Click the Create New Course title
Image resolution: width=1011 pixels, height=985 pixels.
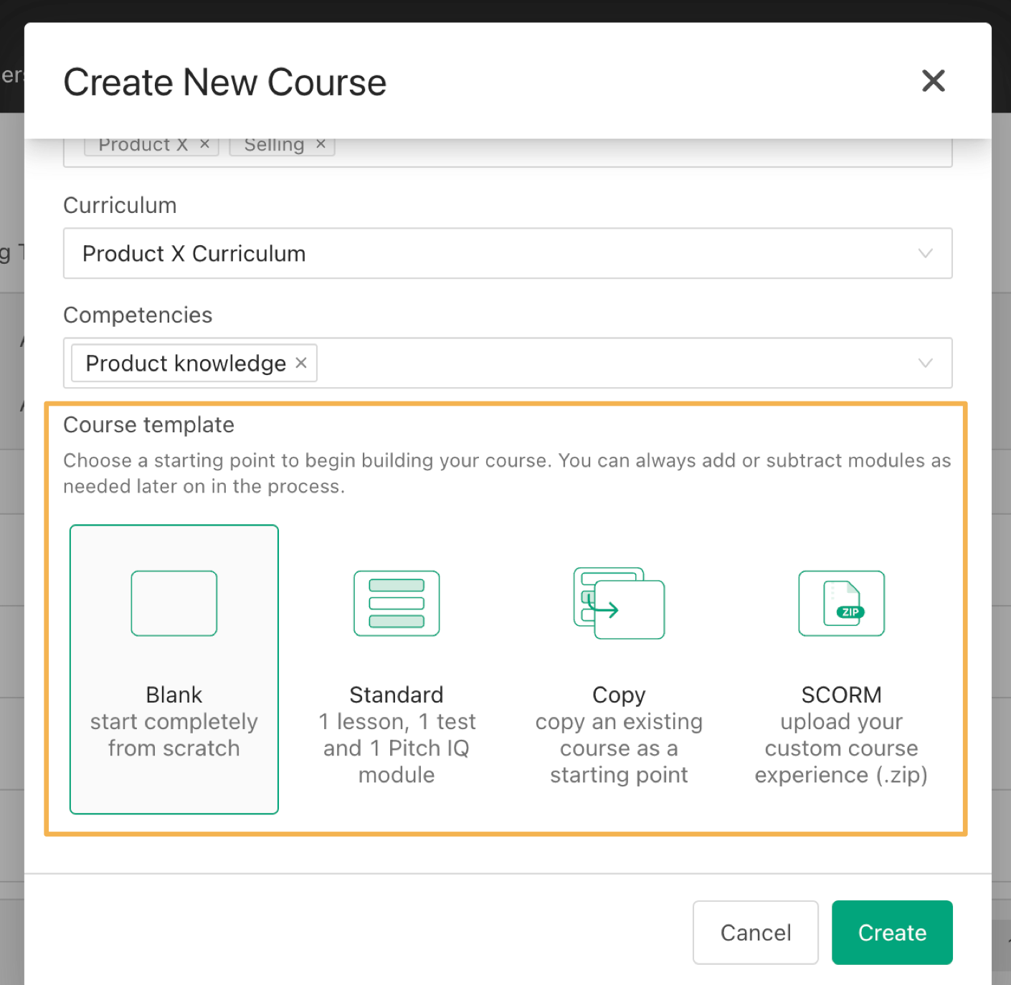tap(225, 82)
